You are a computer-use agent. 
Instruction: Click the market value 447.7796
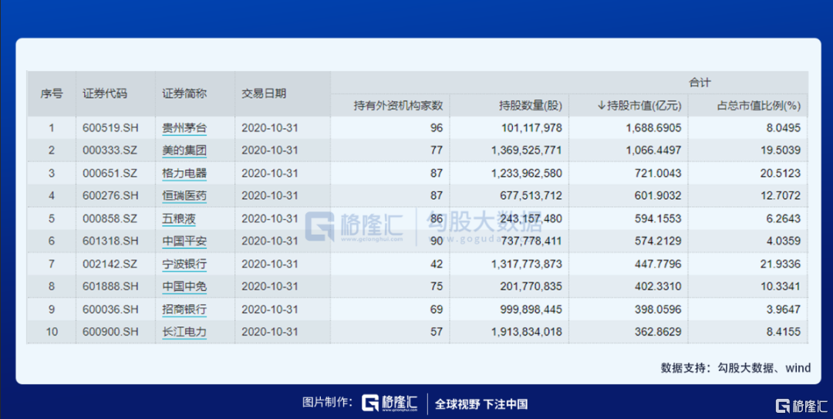tap(659, 264)
